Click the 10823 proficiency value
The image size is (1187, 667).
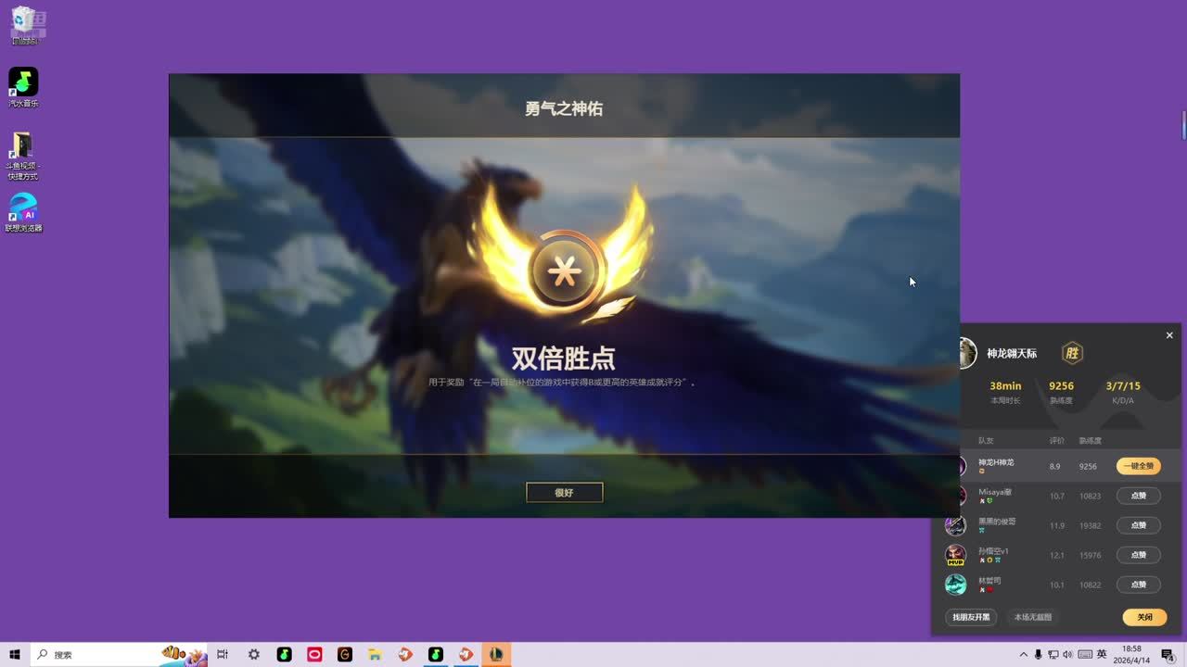pyautogui.click(x=1090, y=497)
